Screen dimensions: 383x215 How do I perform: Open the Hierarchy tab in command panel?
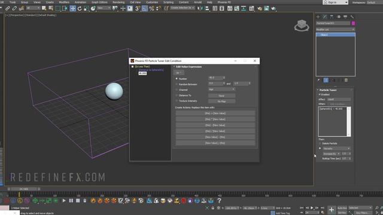pyautogui.click(x=332, y=17)
